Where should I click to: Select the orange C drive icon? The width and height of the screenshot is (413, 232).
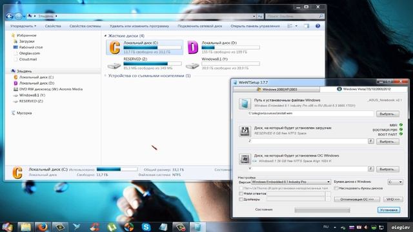tap(115, 47)
